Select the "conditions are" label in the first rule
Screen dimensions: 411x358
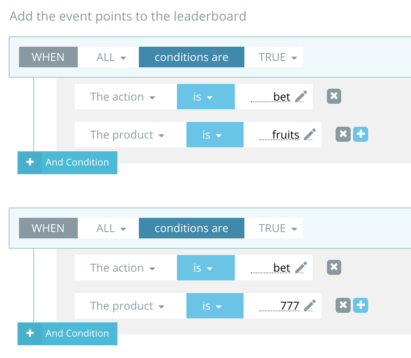191,57
